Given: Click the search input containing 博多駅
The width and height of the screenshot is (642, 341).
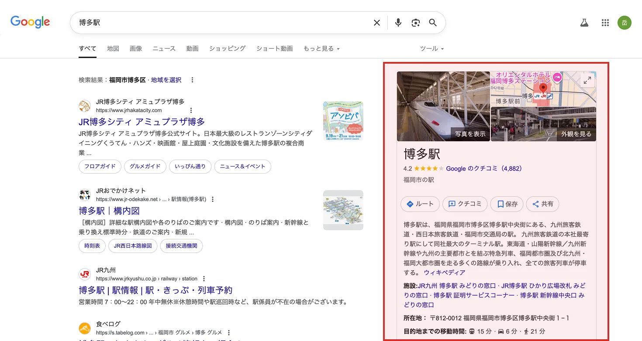Looking at the screenshot, I should [223, 23].
